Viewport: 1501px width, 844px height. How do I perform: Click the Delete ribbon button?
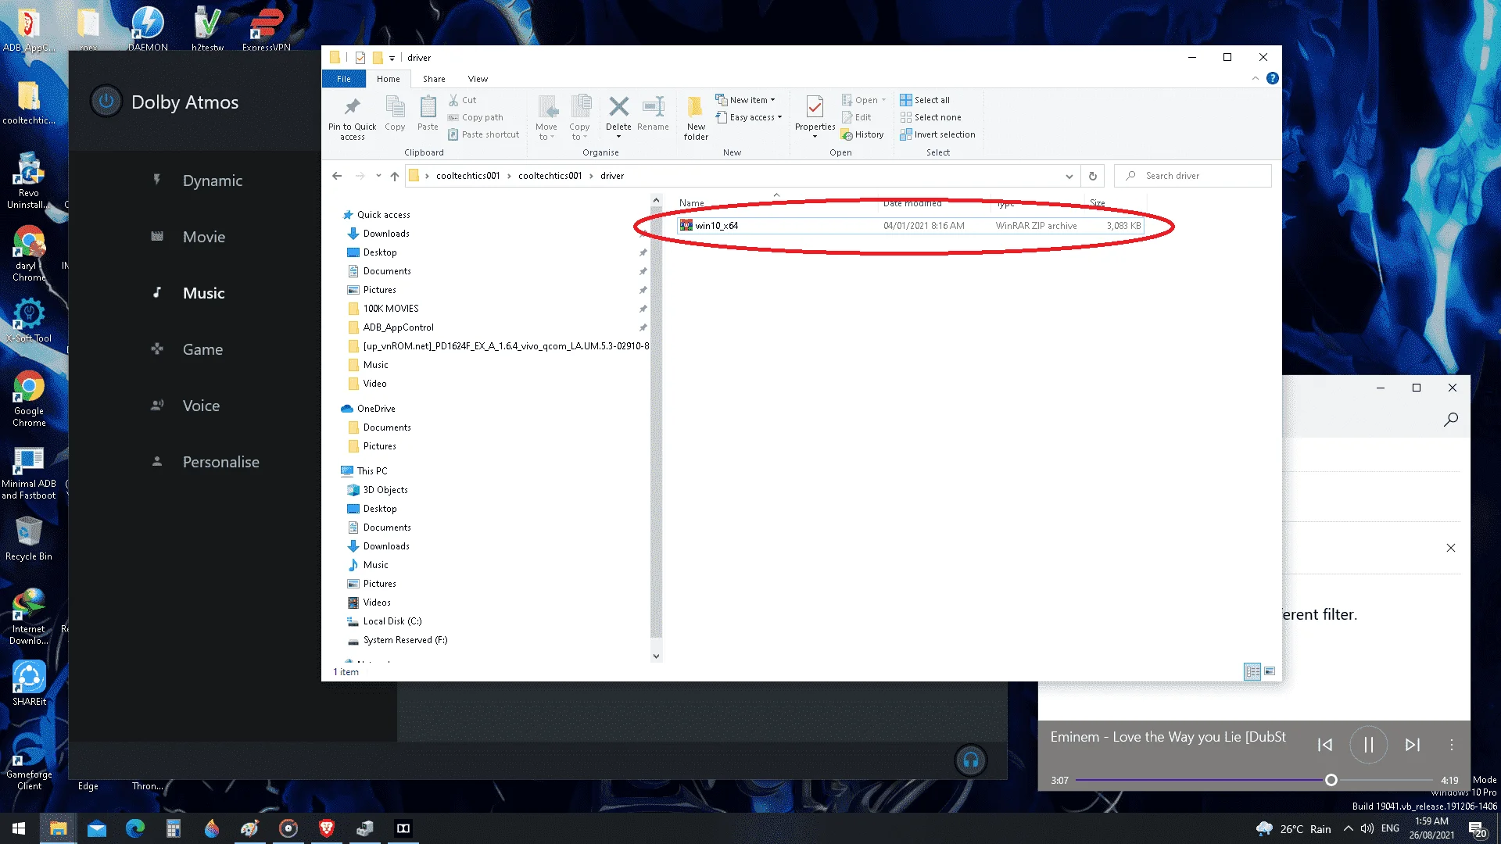click(618, 118)
